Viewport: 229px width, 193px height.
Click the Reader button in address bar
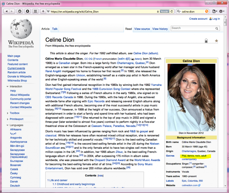[165, 11]
